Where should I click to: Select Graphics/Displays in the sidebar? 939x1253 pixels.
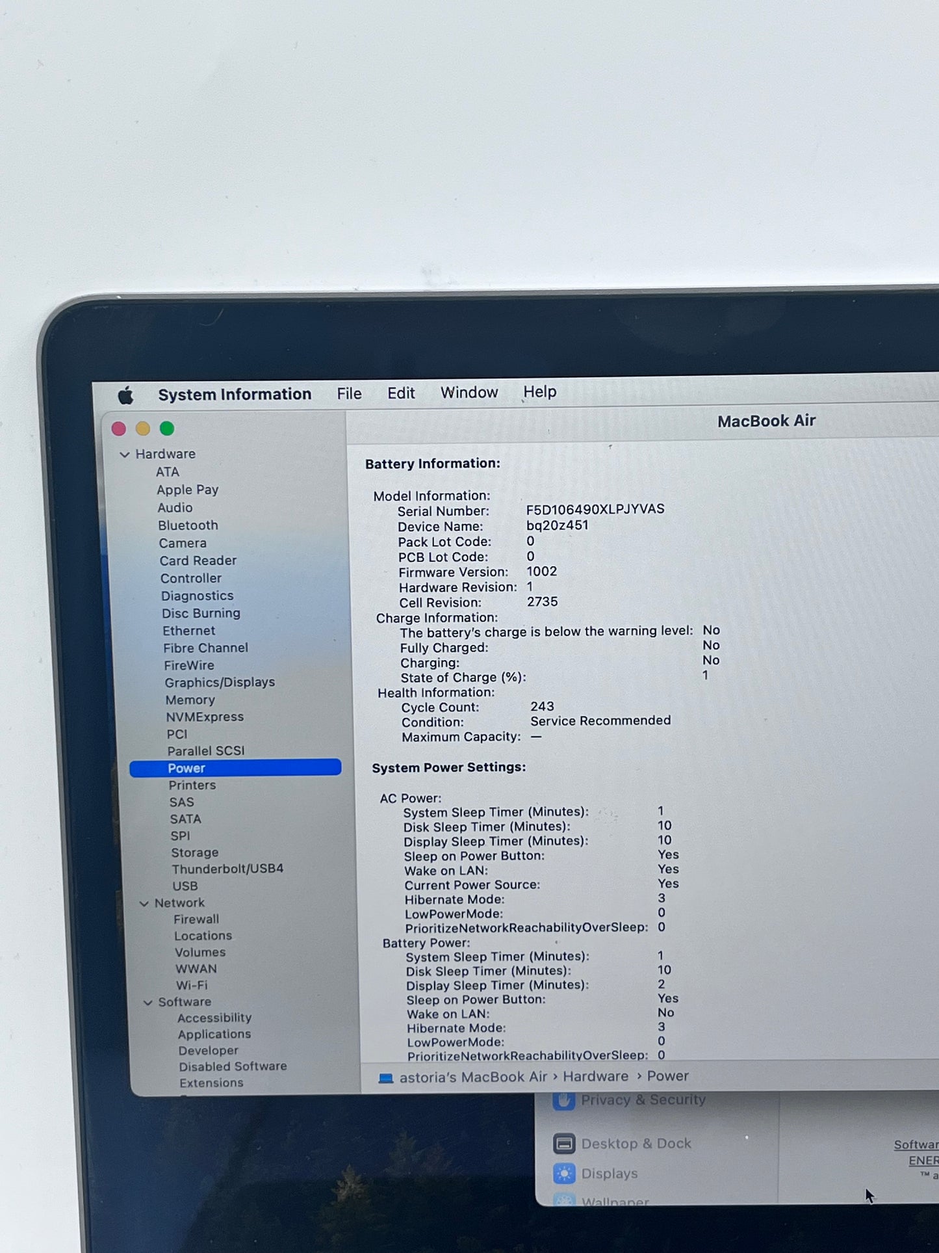point(220,683)
